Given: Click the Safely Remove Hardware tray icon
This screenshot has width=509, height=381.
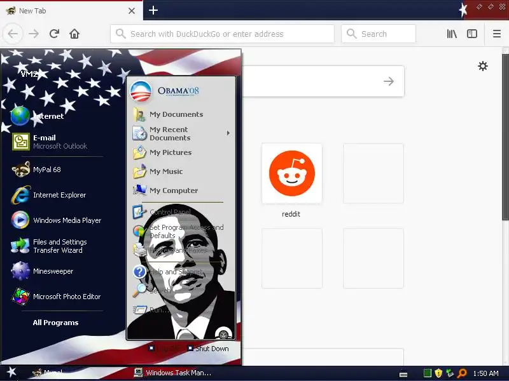Looking at the screenshot, I should tap(450, 373).
